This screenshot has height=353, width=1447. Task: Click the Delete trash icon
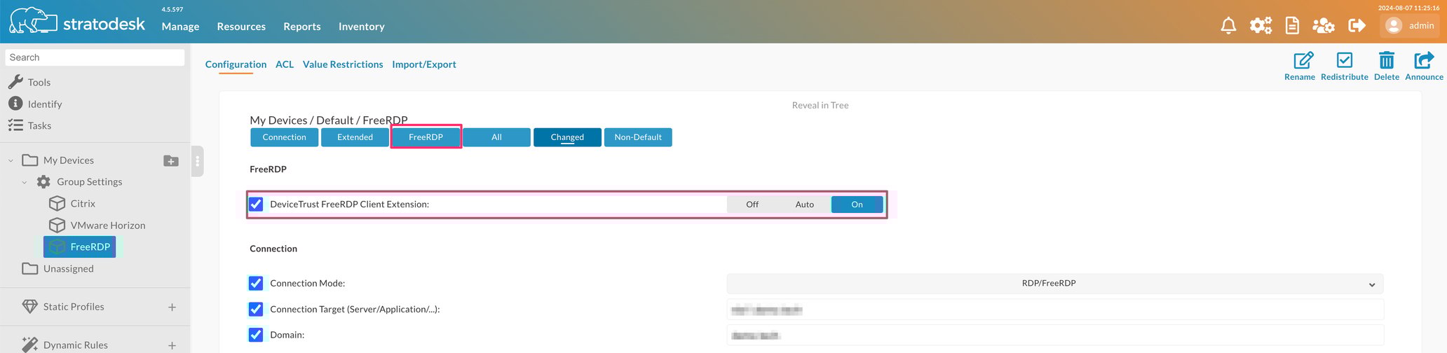coord(1386,61)
